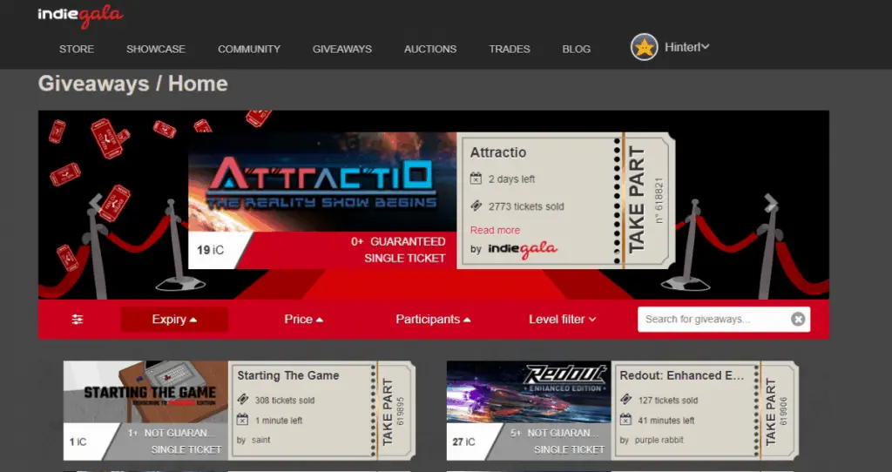Take part in the Attractio giveaway

click(x=637, y=200)
